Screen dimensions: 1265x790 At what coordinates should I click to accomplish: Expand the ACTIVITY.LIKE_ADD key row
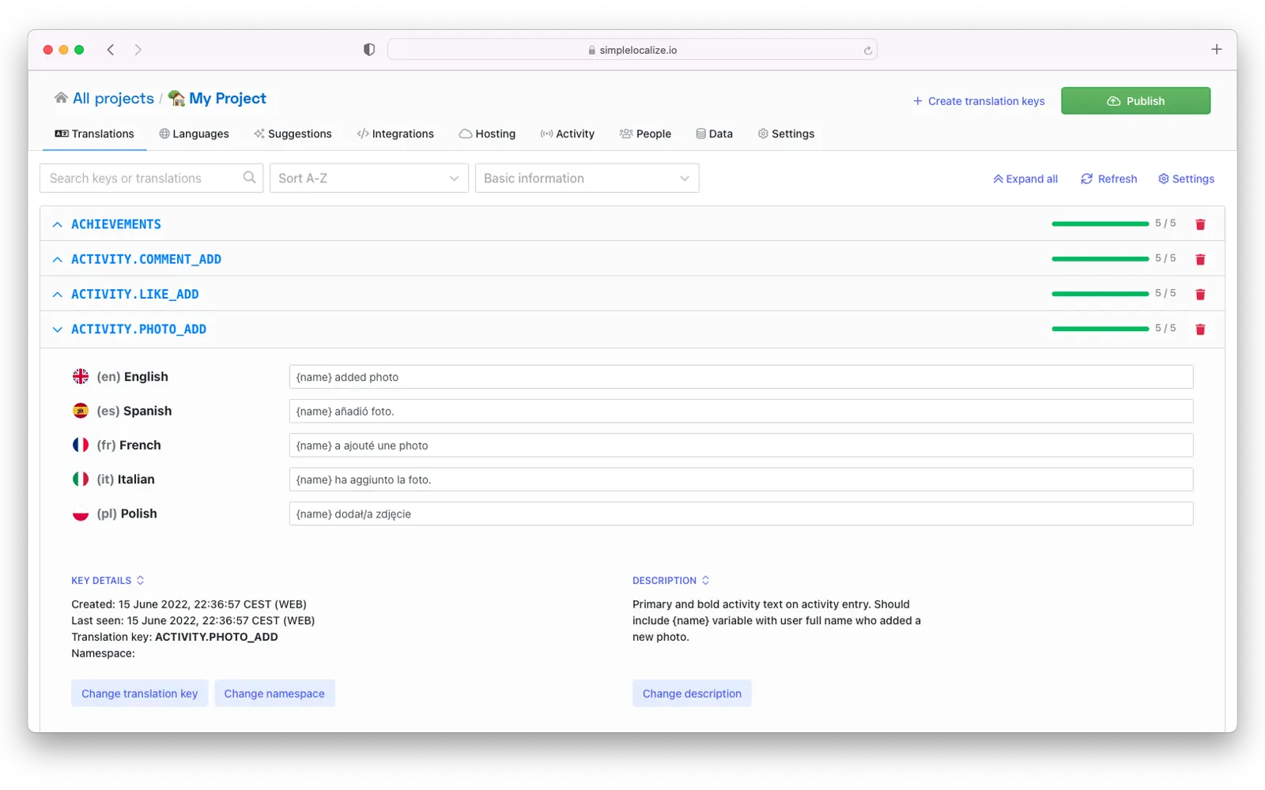pyautogui.click(x=57, y=294)
